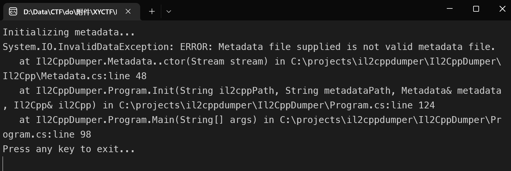Minimize the terminal window
Image resolution: width=511 pixels, height=171 pixels.
[x=449, y=9]
